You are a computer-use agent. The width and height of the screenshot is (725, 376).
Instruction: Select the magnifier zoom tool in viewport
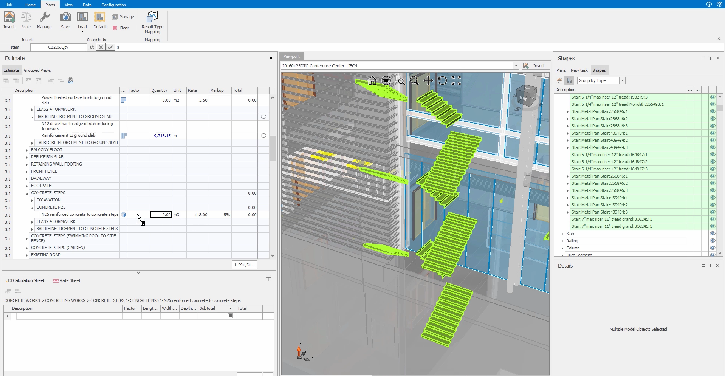414,80
